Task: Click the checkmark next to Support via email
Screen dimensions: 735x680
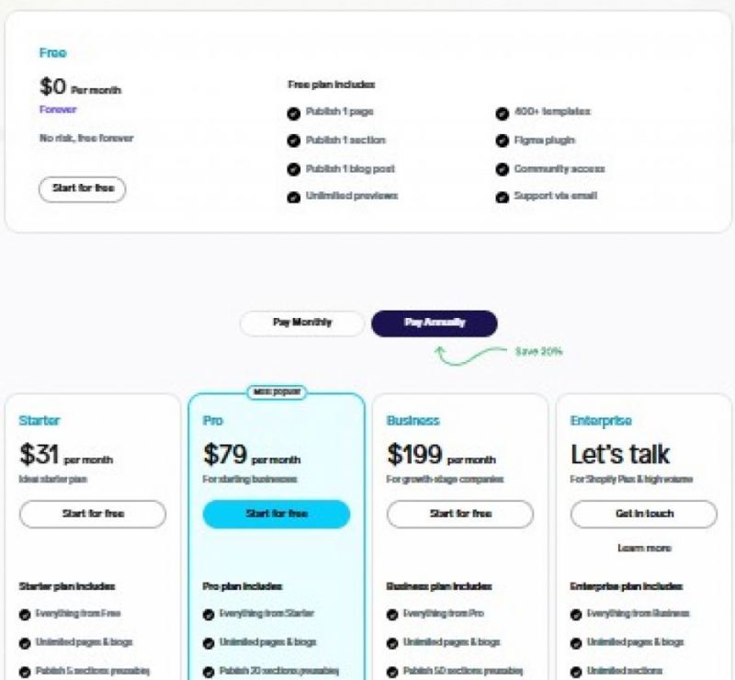Action: [x=501, y=196]
